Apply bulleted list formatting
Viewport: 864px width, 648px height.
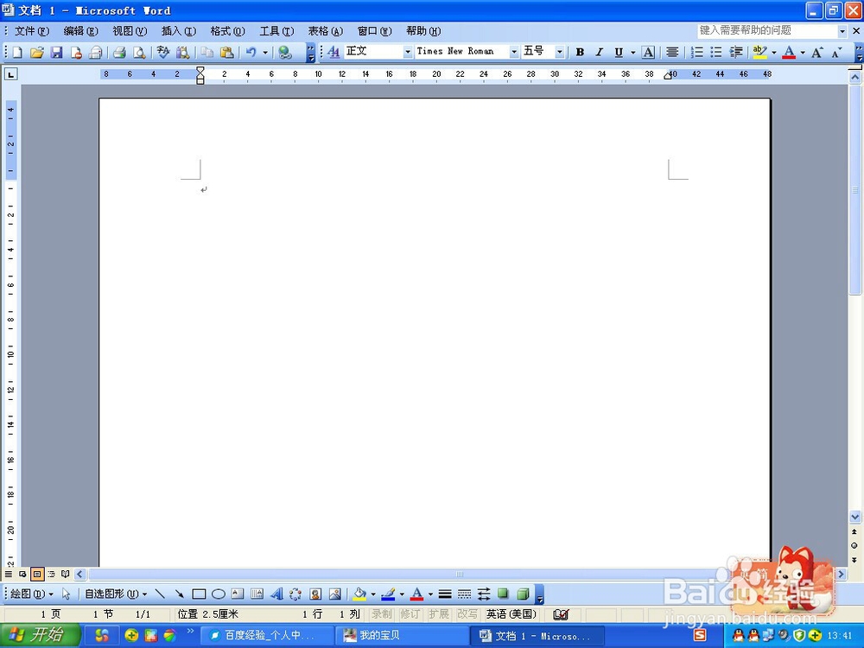[716, 53]
